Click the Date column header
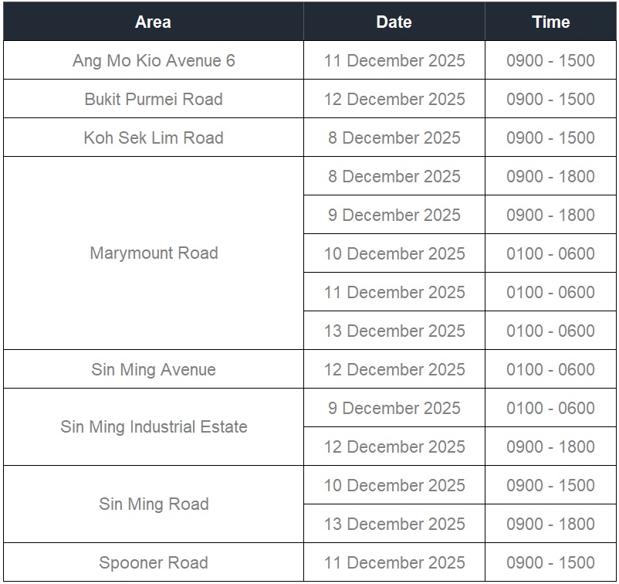Viewport: 619px width, 584px height. coord(394,22)
